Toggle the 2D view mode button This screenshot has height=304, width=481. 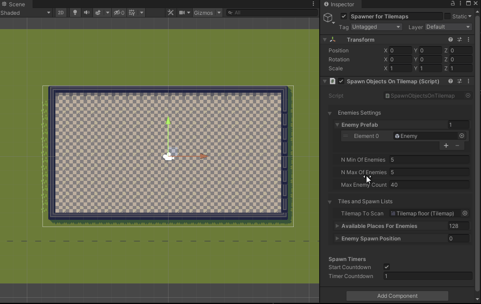(x=61, y=13)
